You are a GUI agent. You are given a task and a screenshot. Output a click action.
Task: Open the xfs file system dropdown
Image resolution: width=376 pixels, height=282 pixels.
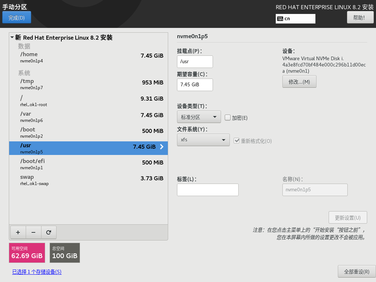[203, 140]
